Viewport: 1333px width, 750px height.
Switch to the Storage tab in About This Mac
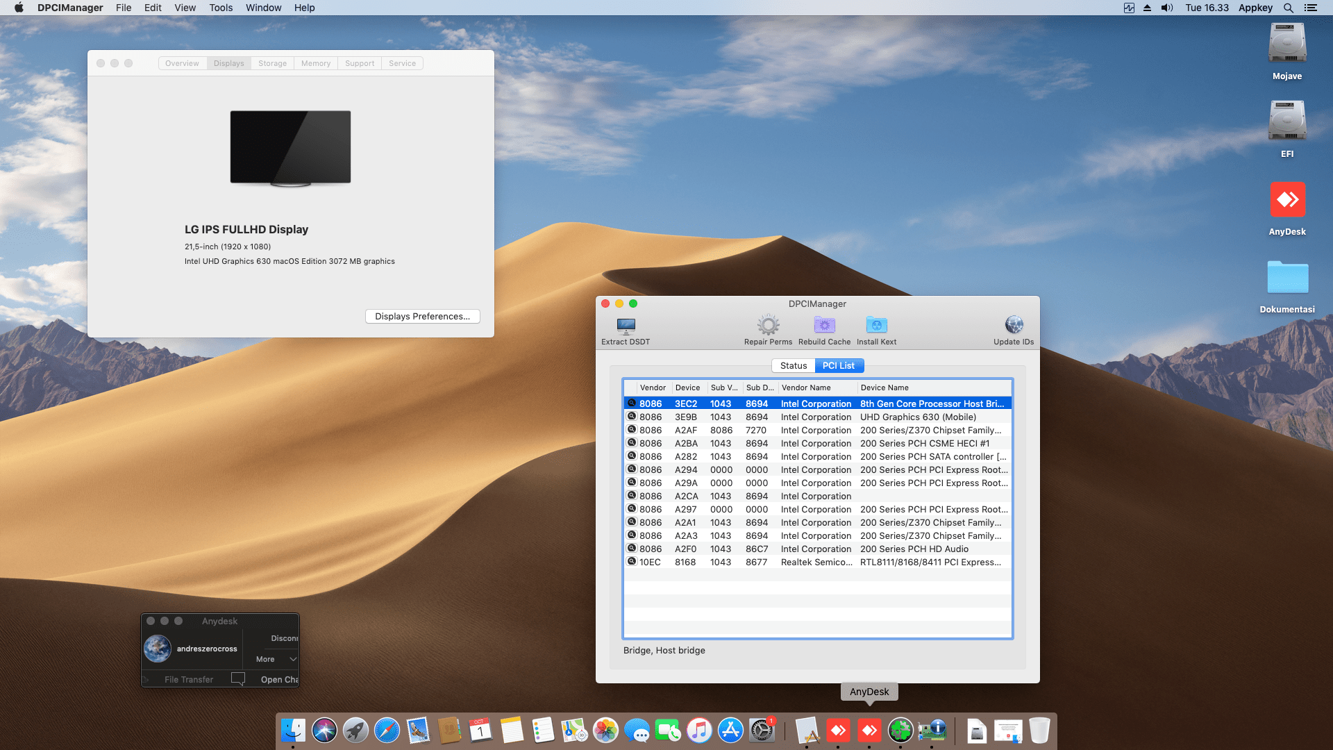point(272,63)
